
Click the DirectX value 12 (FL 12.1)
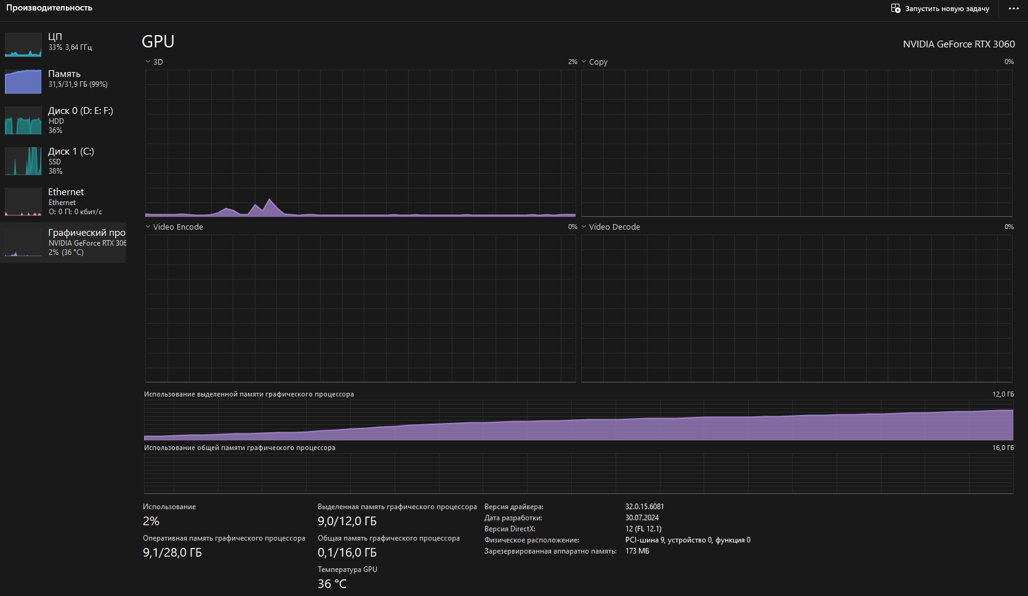point(643,529)
